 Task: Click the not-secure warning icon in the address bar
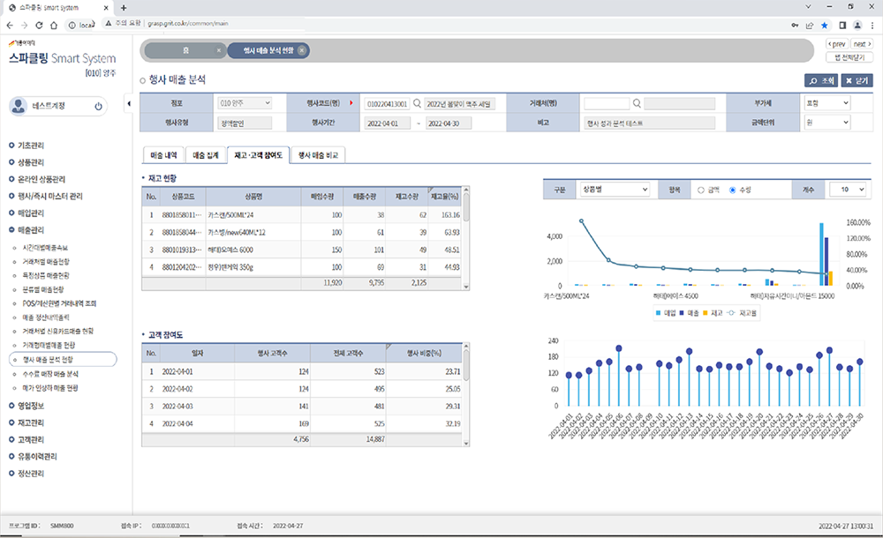click(x=109, y=24)
